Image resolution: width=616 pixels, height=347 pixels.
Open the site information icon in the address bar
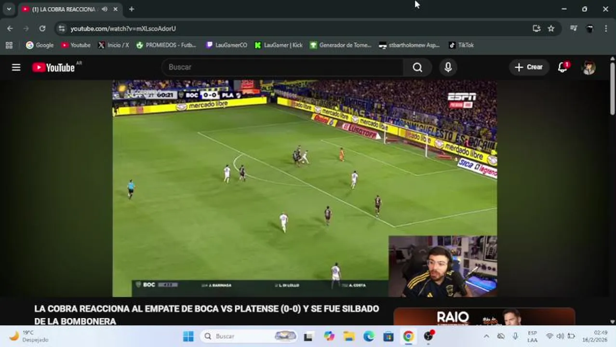click(x=61, y=28)
